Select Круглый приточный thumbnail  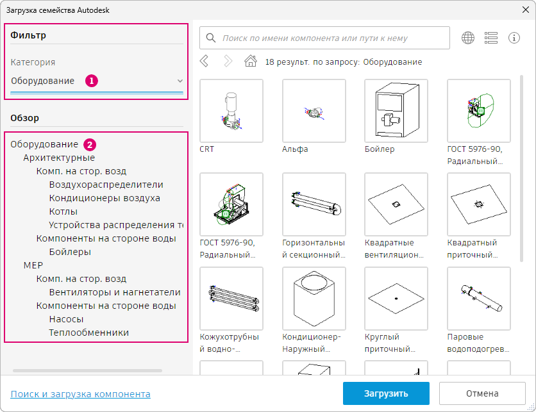(396, 299)
